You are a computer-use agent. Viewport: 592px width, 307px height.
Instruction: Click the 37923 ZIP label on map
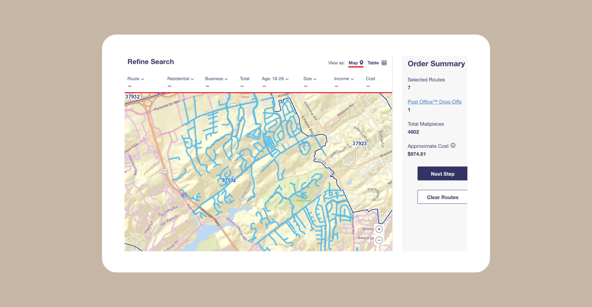coord(359,144)
